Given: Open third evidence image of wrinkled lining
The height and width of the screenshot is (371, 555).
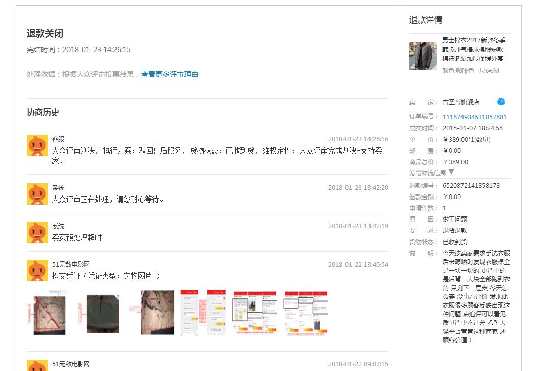Looking at the screenshot, I should pos(152,312).
